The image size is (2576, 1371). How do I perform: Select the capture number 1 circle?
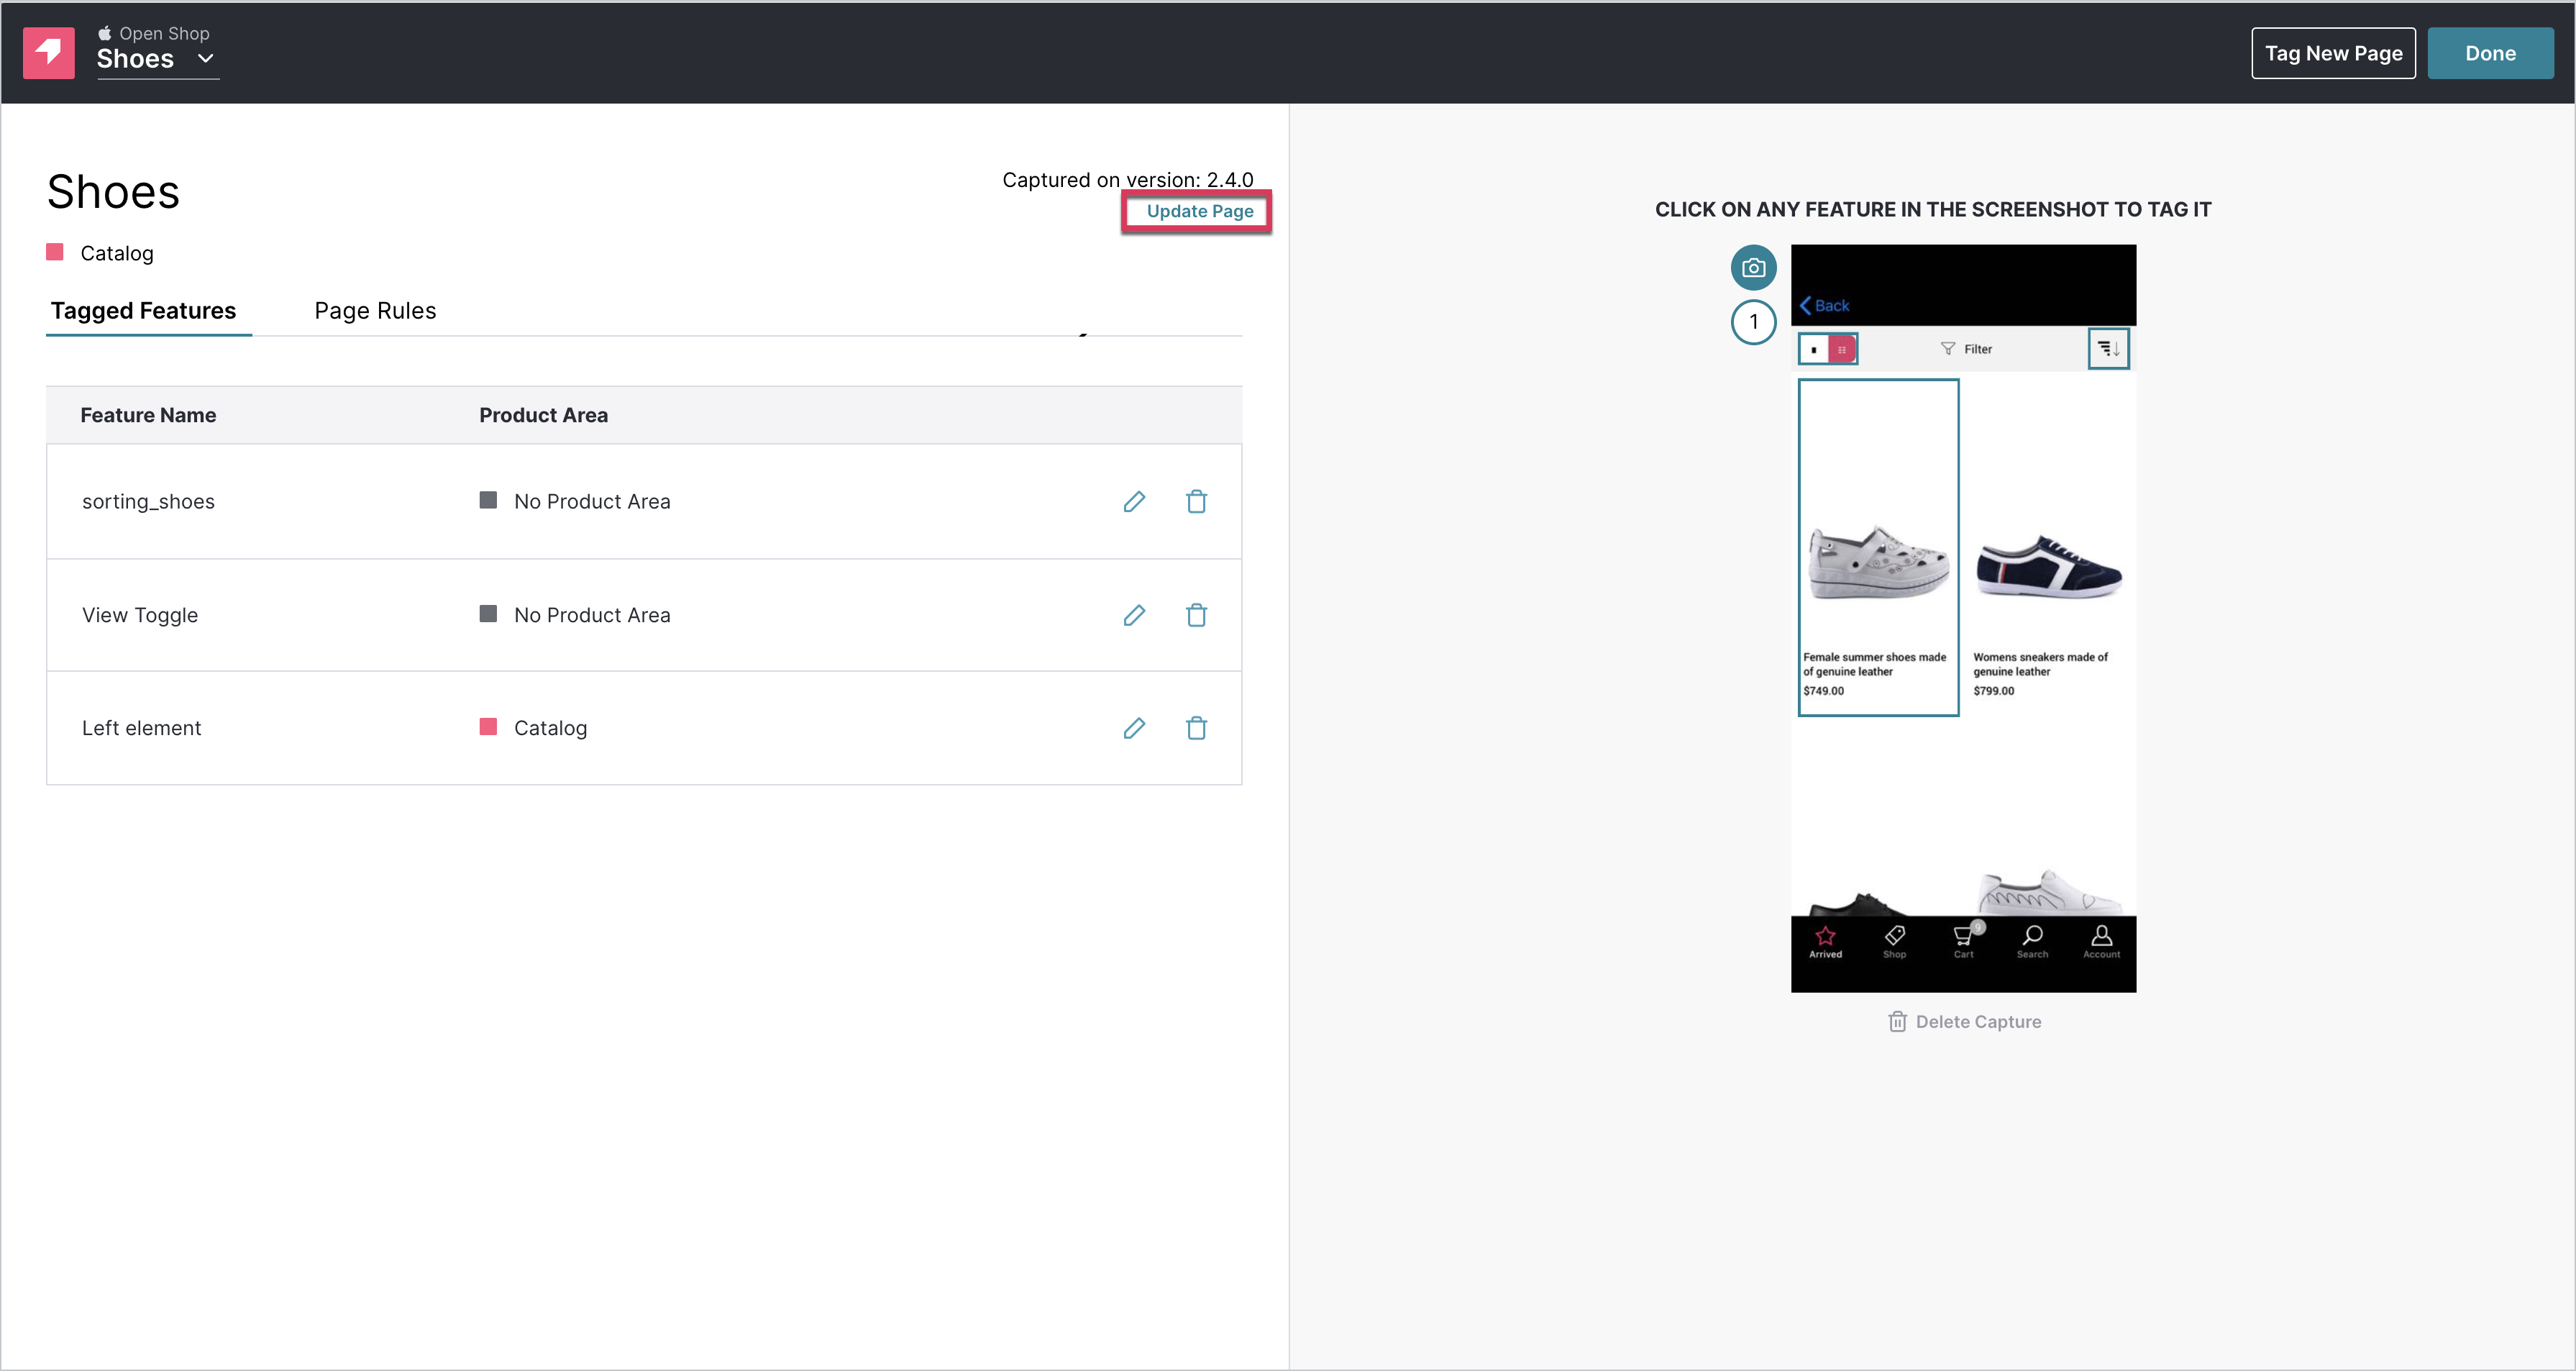pyautogui.click(x=1753, y=322)
